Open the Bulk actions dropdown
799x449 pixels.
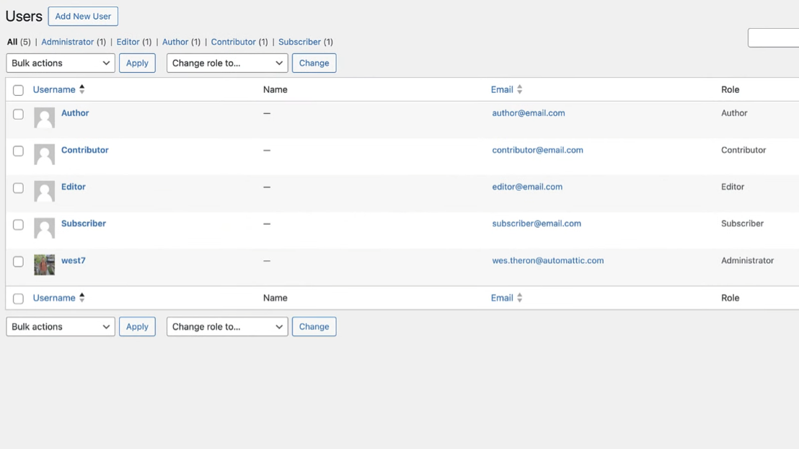point(60,63)
